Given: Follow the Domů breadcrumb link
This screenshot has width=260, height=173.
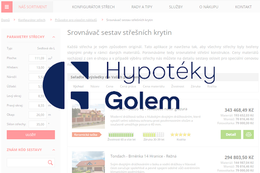Looking at the screenshot, I should (5, 20).
